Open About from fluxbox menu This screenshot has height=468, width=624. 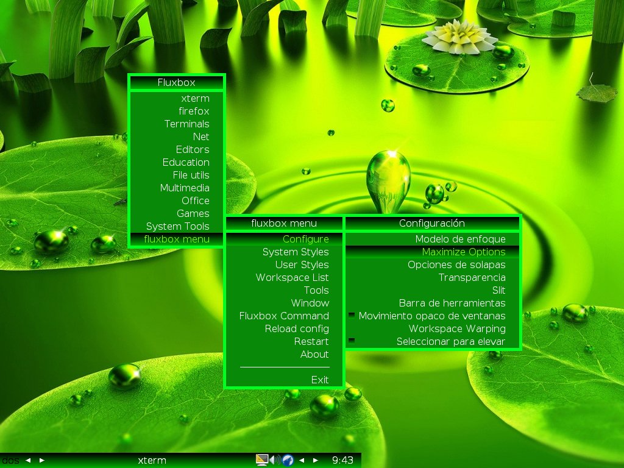[x=284, y=354]
